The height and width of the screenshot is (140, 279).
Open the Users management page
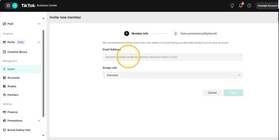pyautogui.click(x=11, y=69)
